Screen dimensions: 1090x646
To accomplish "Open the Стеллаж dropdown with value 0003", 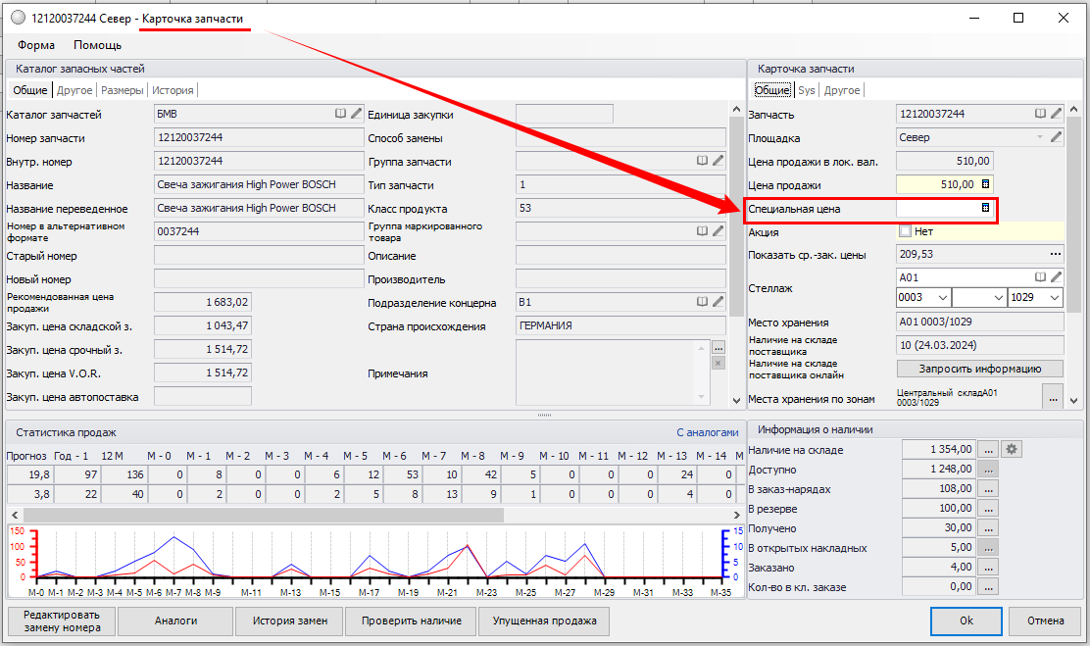I will coord(942,297).
